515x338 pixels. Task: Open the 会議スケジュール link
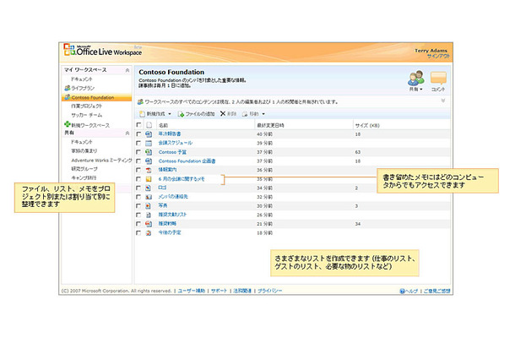[176, 143]
